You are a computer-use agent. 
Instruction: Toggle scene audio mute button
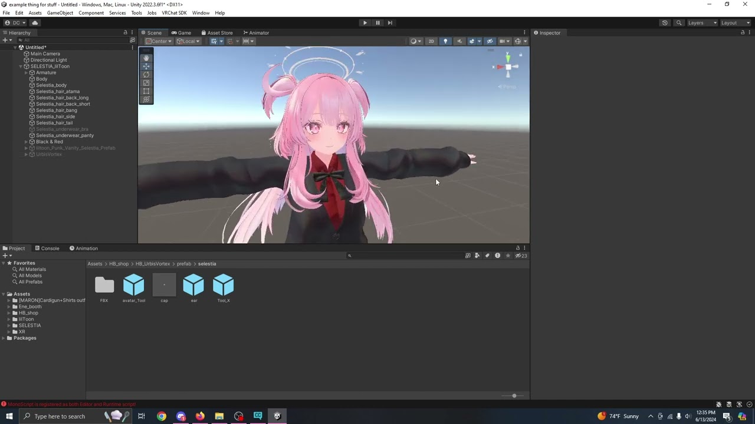(x=459, y=41)
